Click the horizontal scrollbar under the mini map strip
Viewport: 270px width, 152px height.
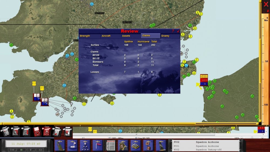[x=144, y=134]
